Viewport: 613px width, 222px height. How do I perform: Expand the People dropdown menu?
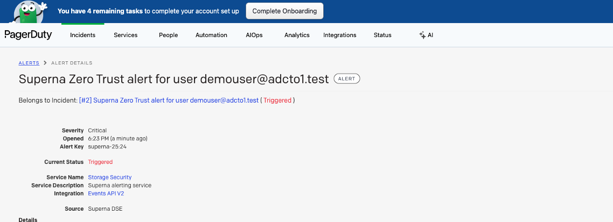168,35
